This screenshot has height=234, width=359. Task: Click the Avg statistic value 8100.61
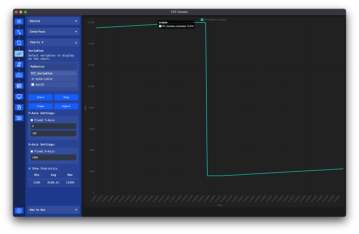tap(53, 183)
